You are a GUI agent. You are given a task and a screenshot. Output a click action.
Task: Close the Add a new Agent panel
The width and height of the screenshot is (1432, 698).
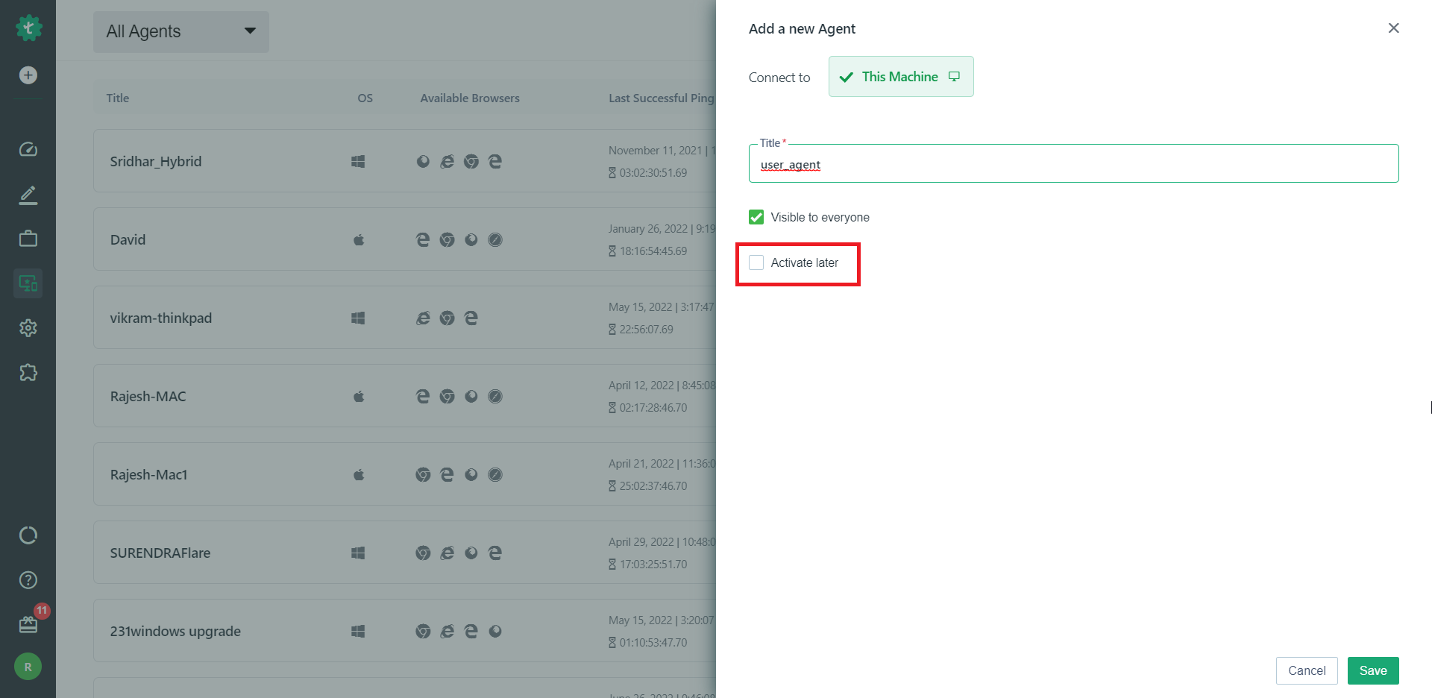[1393, 28]
